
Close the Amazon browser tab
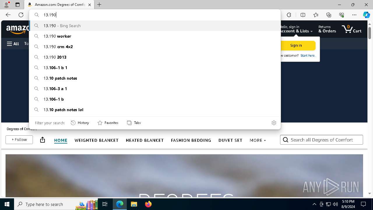point(89,5)
